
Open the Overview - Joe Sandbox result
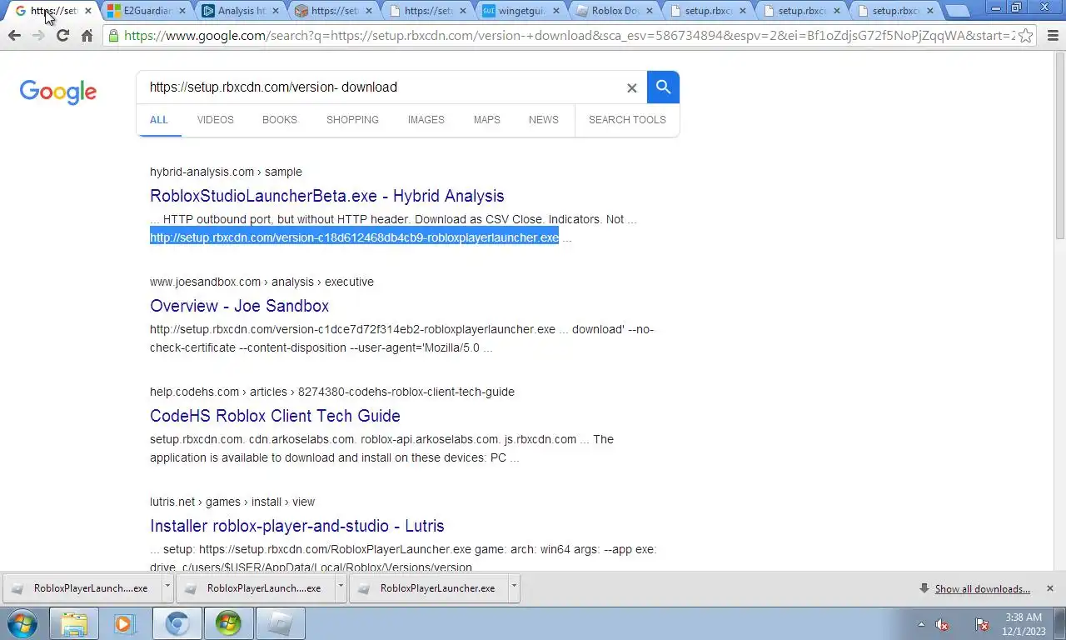(x=239, y=306)
